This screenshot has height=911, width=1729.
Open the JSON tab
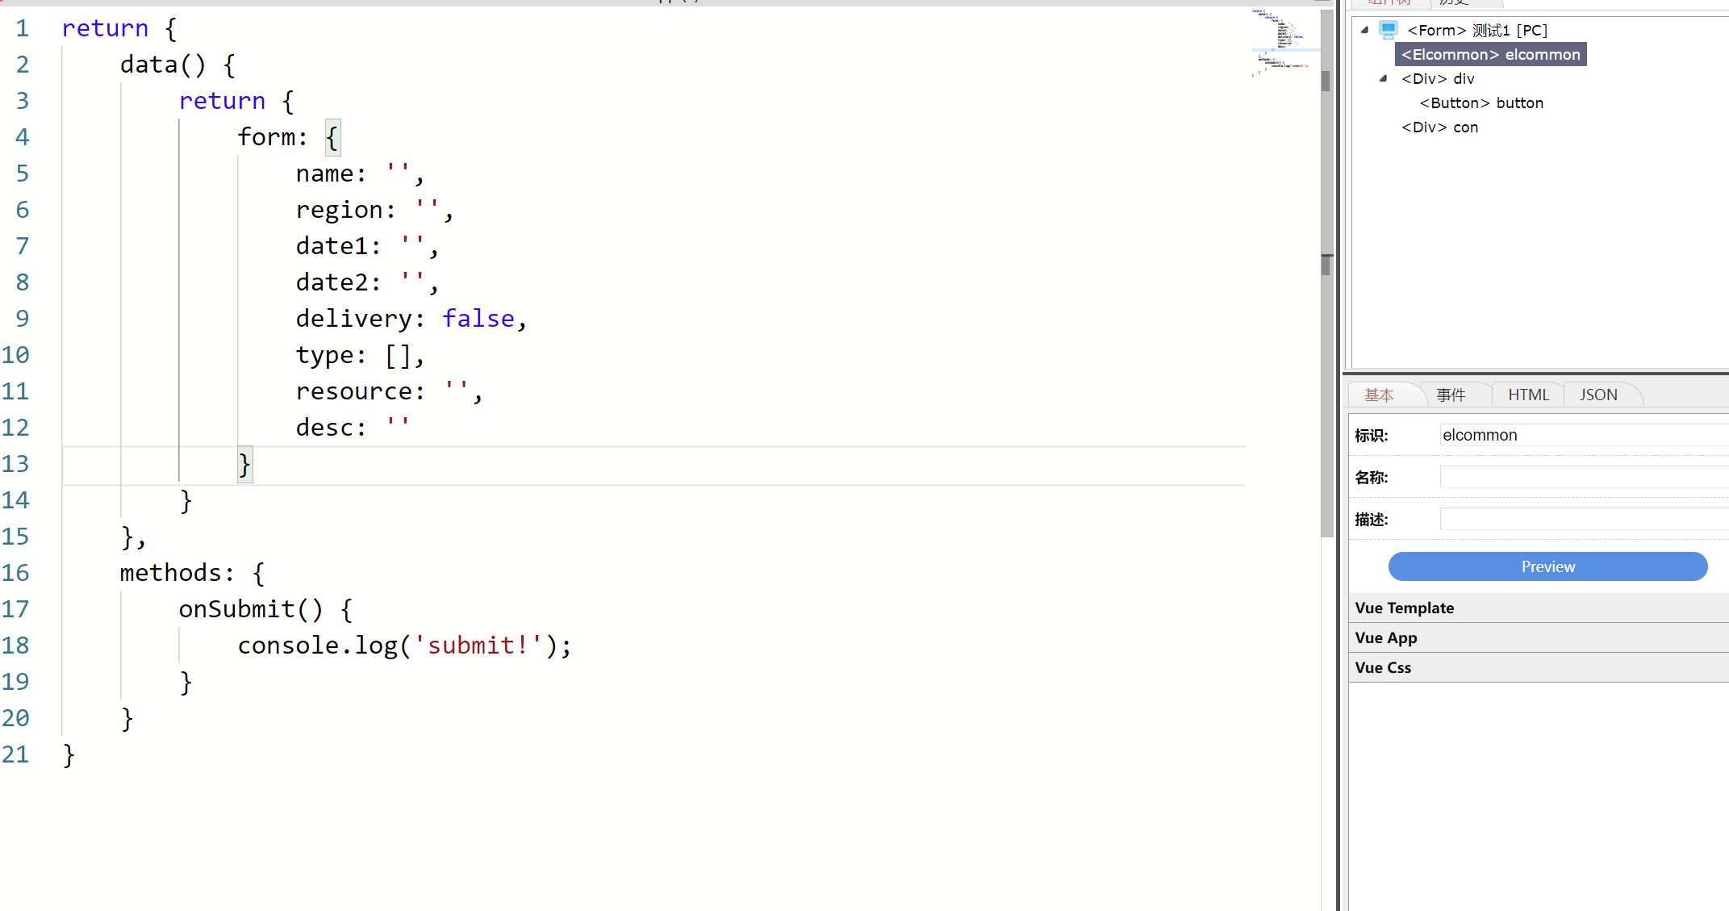(x=1598, y=395)
